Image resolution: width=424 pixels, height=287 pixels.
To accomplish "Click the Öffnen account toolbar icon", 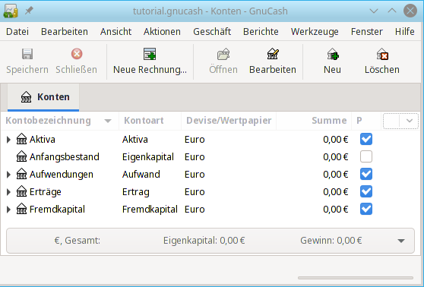I will pos(223,54).
